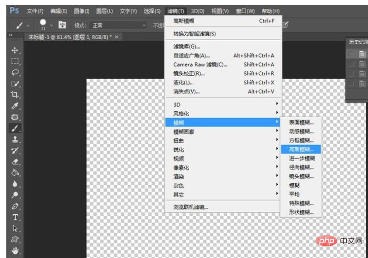Click the pressure opacity icon in options bar
This screenshot has width=368, height=258.
pyautogui.click(x=285, y=25)
